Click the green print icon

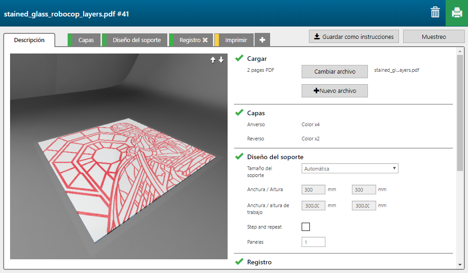pos(457,13)
